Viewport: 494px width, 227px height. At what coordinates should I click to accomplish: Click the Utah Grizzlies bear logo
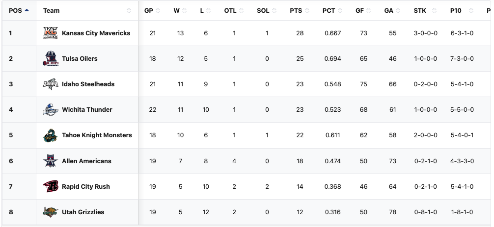click(x=51, y=212)
